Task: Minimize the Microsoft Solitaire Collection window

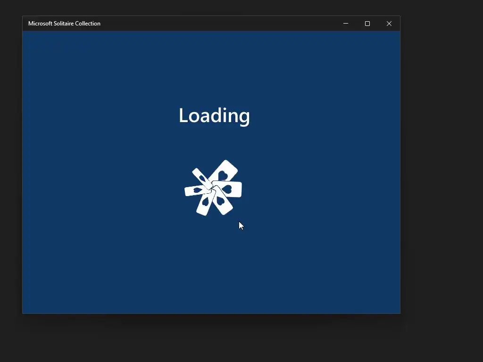Action: [x=346, y=24]
